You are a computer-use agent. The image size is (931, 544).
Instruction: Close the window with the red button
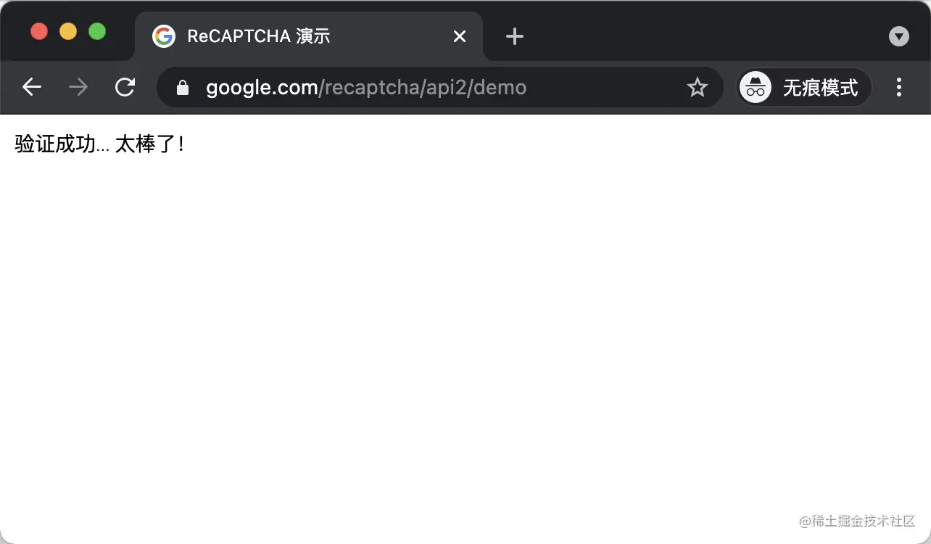tap(39, 32)
